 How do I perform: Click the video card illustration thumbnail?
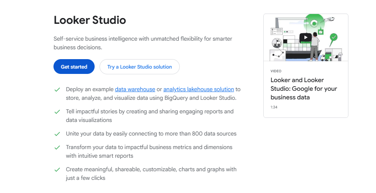coord(305,38)
